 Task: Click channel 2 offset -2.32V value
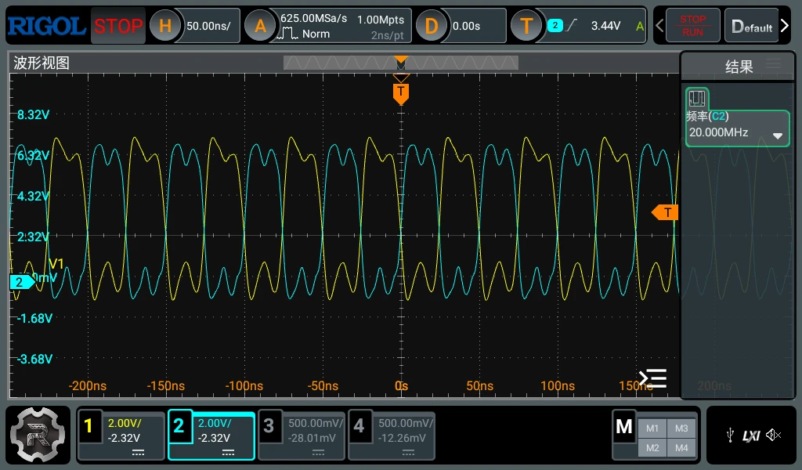coord(214,439)
